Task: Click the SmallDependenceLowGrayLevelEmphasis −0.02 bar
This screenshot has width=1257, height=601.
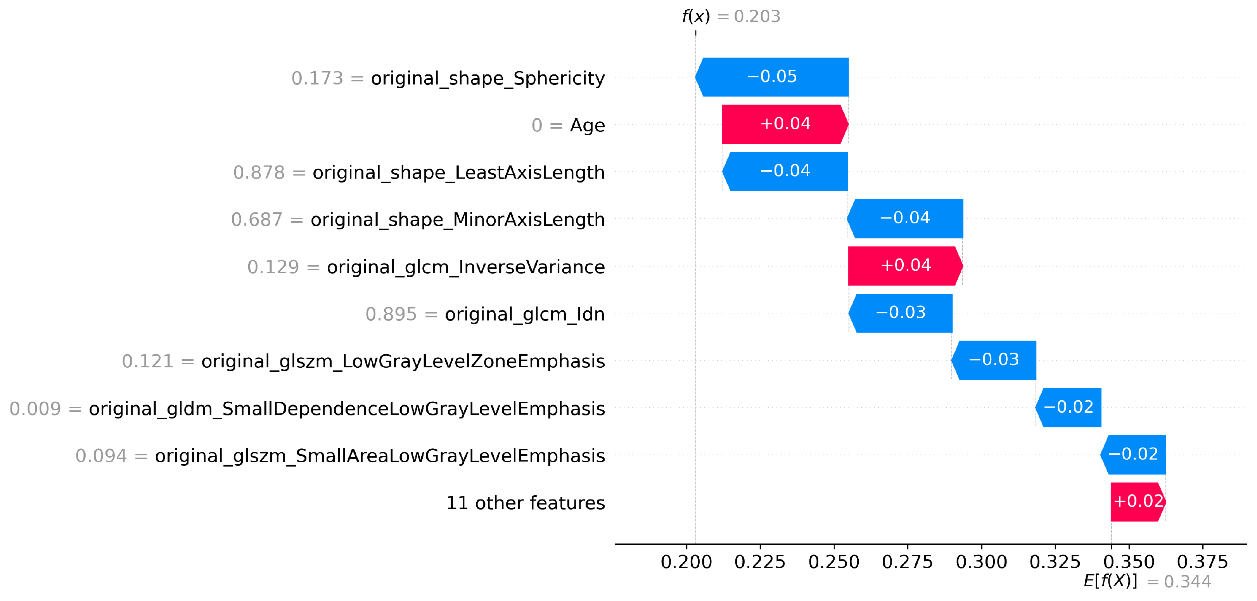Action: coord(1069,408)
